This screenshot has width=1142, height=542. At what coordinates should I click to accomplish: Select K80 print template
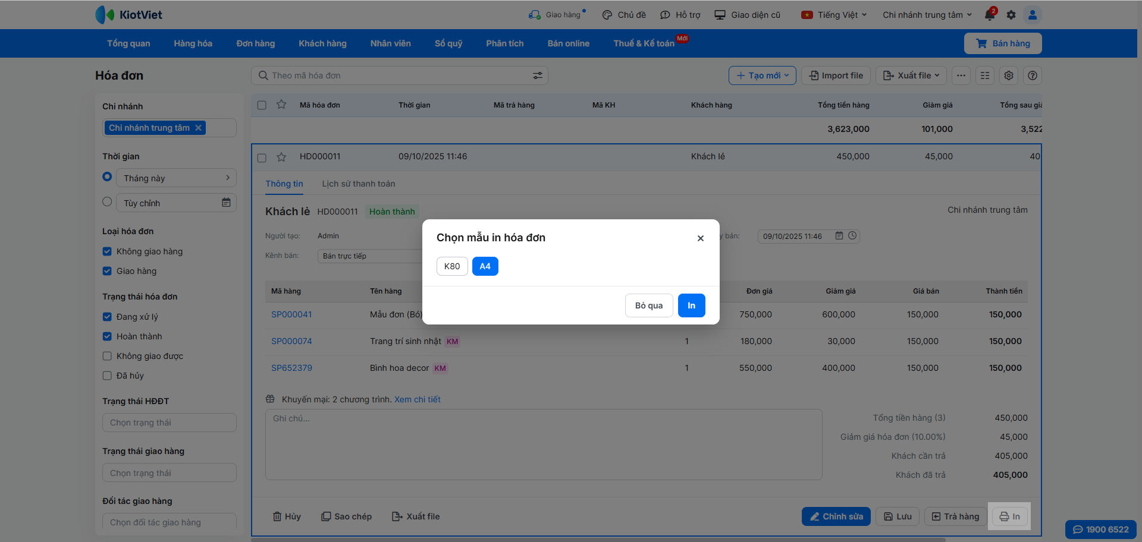pos(452,266)
